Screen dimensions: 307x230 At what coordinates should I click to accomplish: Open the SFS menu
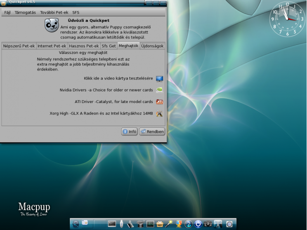coord(76,12)
